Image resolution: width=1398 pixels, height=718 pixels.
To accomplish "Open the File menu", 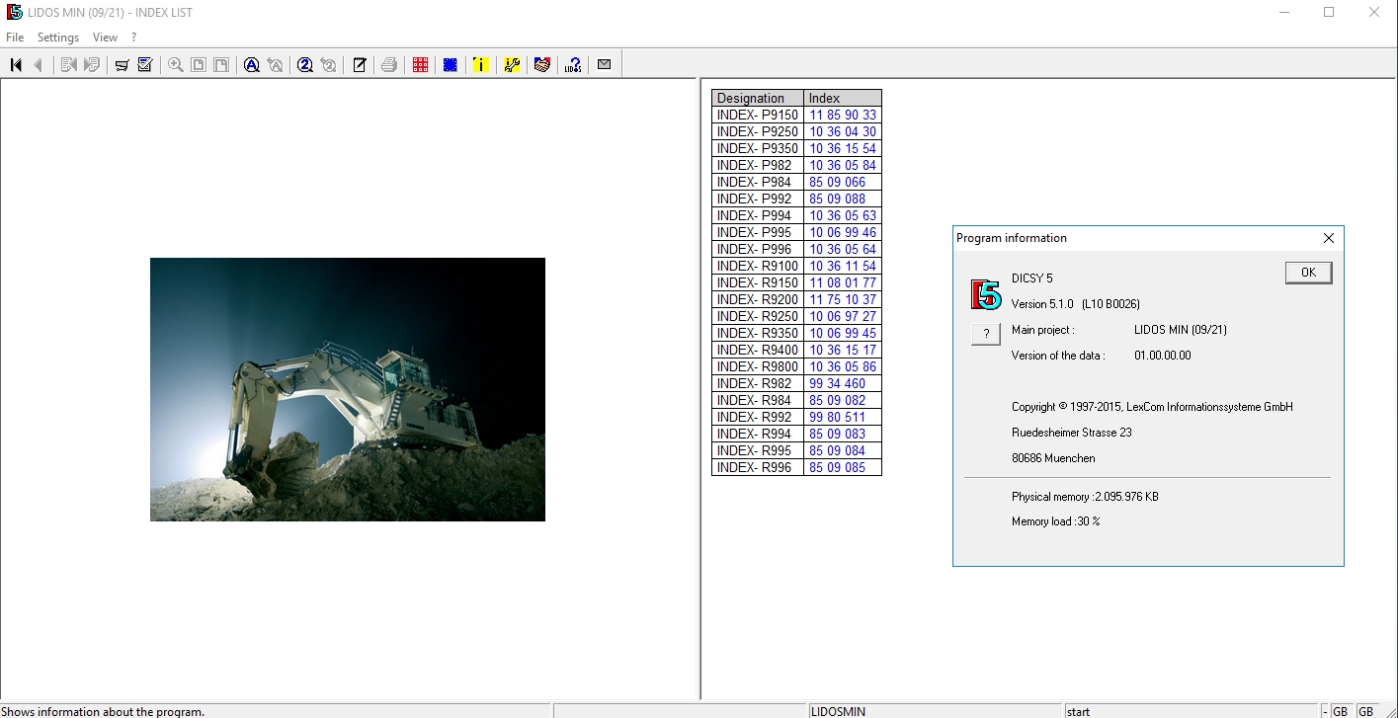I will coord(14,37).
